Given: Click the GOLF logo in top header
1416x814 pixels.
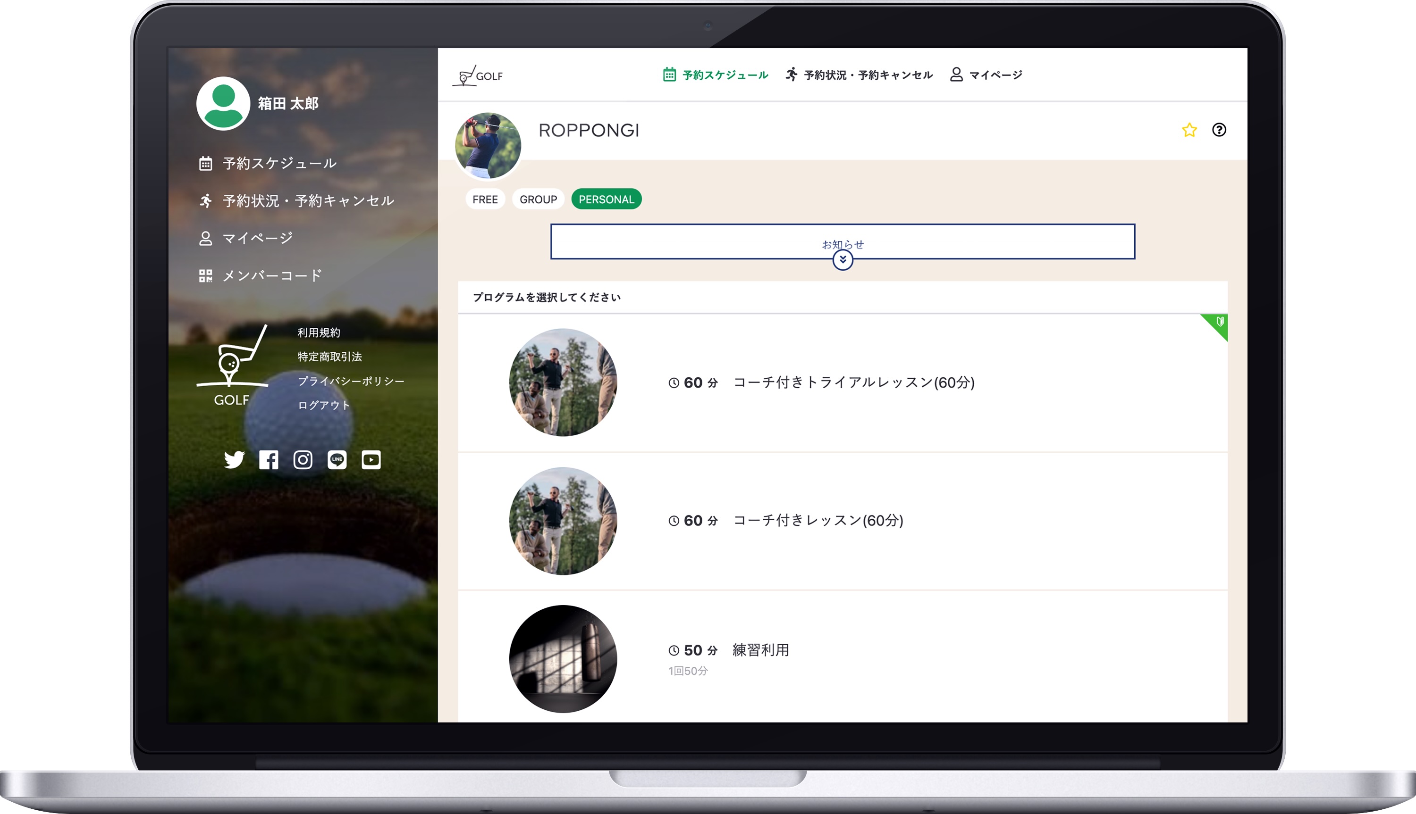Looking at the screenshot, I should point(477,75).
